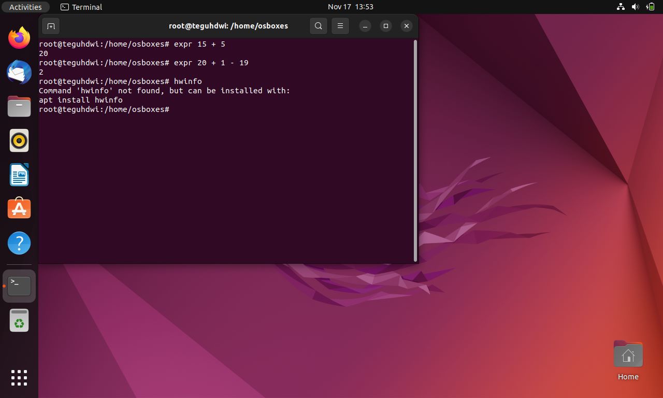663x398 pixels.
Task: Click the network icon in the top bar
Action: pos(621,7)
